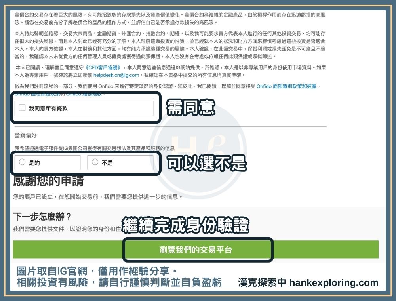Viewport: 396px width, 301px height.
Task: Open the CFD客戶協議 link
Action: 103,67
